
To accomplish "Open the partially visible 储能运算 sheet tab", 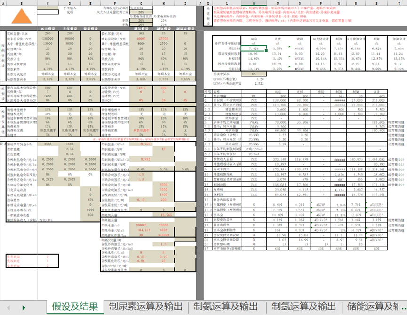I will (375, 307).
